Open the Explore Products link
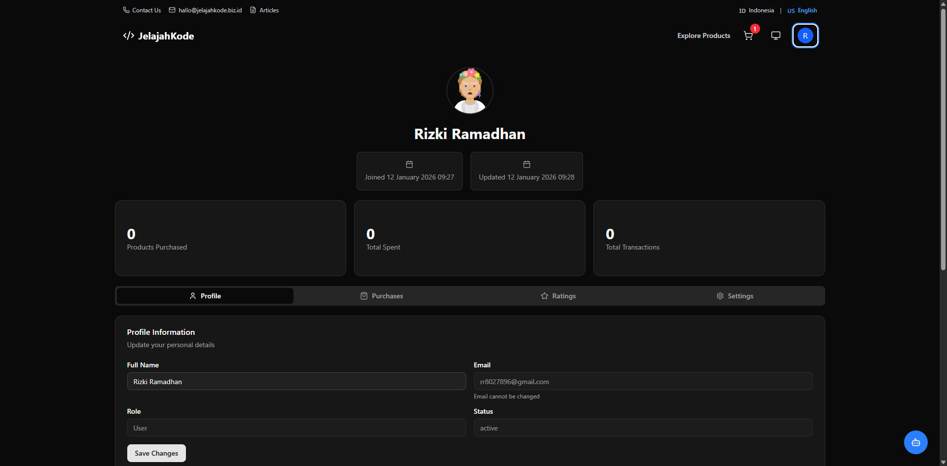Image resolution: width=947 pixels, height=466 pixels. pyautogui.click(x=703, y=36)
